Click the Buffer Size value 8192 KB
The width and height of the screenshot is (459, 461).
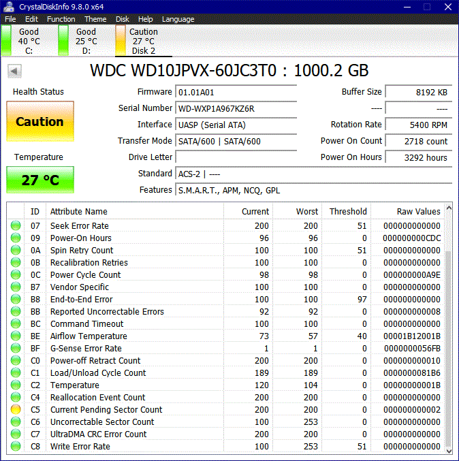tap(419, 92)
